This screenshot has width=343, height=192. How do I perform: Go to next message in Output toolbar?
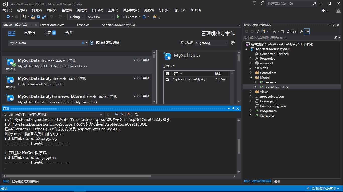click(122, 115)
